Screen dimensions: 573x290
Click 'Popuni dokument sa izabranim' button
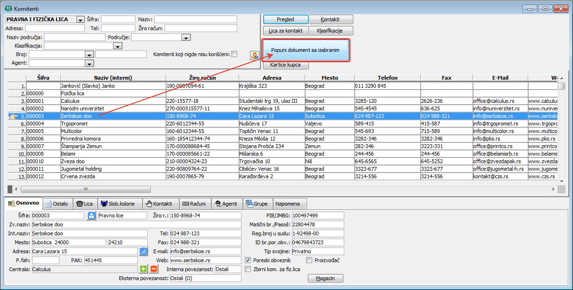coord(305,50)
